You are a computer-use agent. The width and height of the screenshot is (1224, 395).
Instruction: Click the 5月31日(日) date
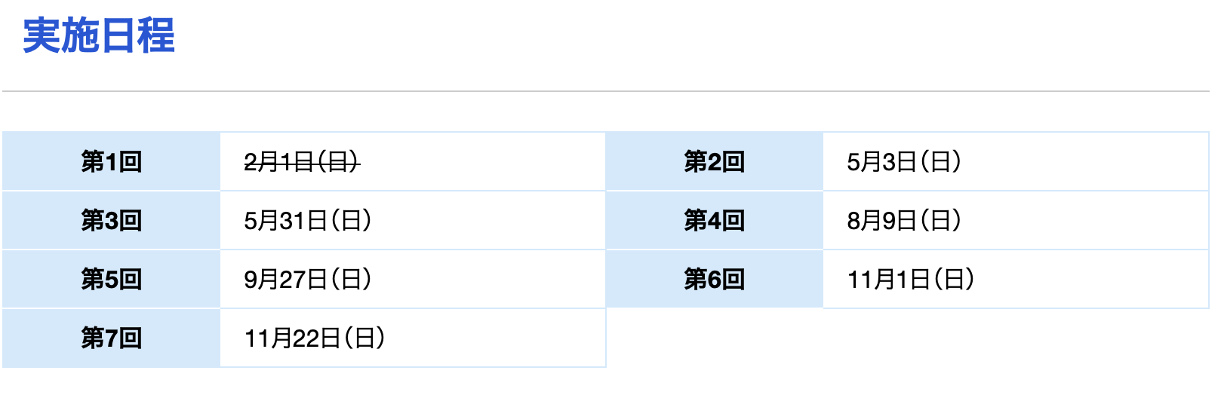(x=307, y=220)
